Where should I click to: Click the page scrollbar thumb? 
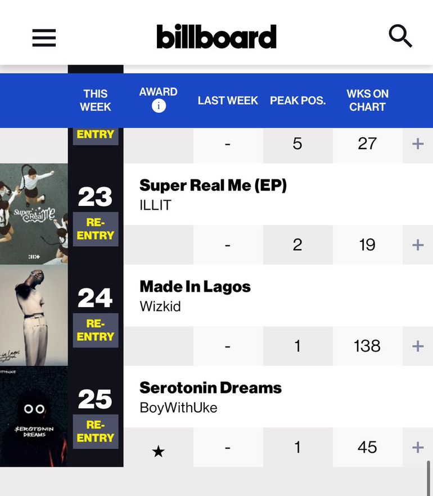point(429,478)
